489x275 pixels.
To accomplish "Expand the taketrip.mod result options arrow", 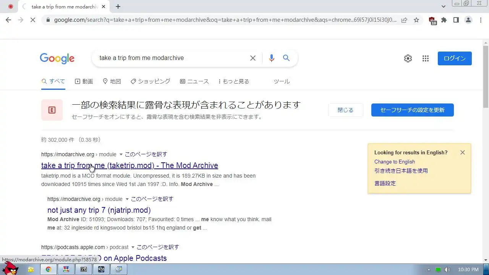I will click(121, 154).
